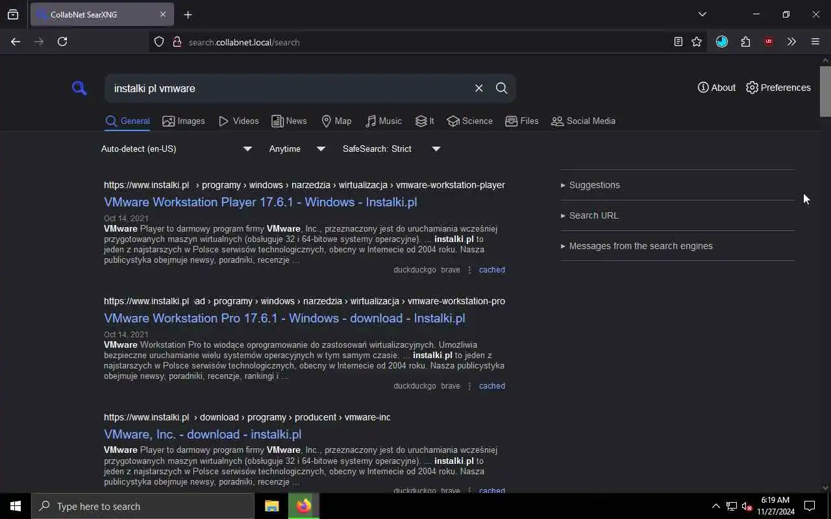Viewport: 831px width, 519px height.
Task: Open Preferences settings
Action: click(778, 88)
